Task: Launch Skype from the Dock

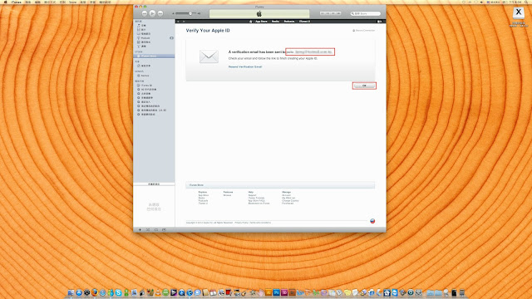Action: coord(118,292)
